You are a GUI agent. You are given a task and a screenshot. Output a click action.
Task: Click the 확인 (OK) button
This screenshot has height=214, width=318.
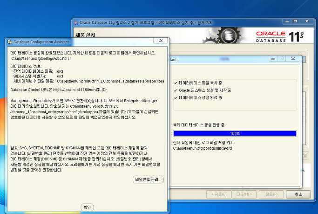coord(87,207)
